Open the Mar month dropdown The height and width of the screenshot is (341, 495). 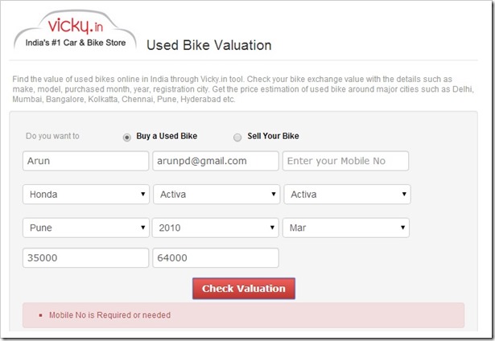click(x=347, y=228)
